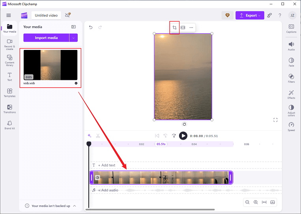Open the Audio properties panel
This screenshot has width=301, height=214.
pyautogui.click(x=291, y=46)
